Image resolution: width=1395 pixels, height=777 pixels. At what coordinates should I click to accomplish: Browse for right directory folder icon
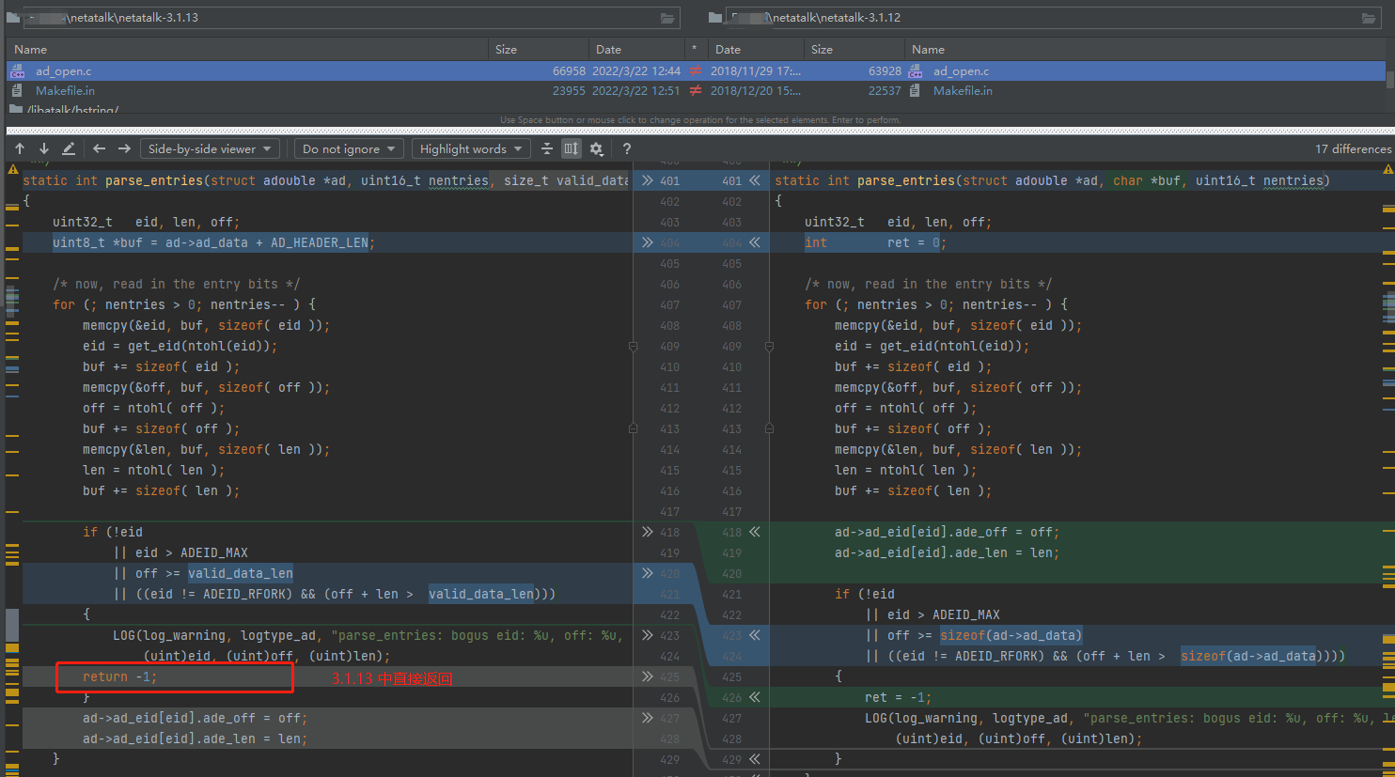click(x=1369, y=18)
